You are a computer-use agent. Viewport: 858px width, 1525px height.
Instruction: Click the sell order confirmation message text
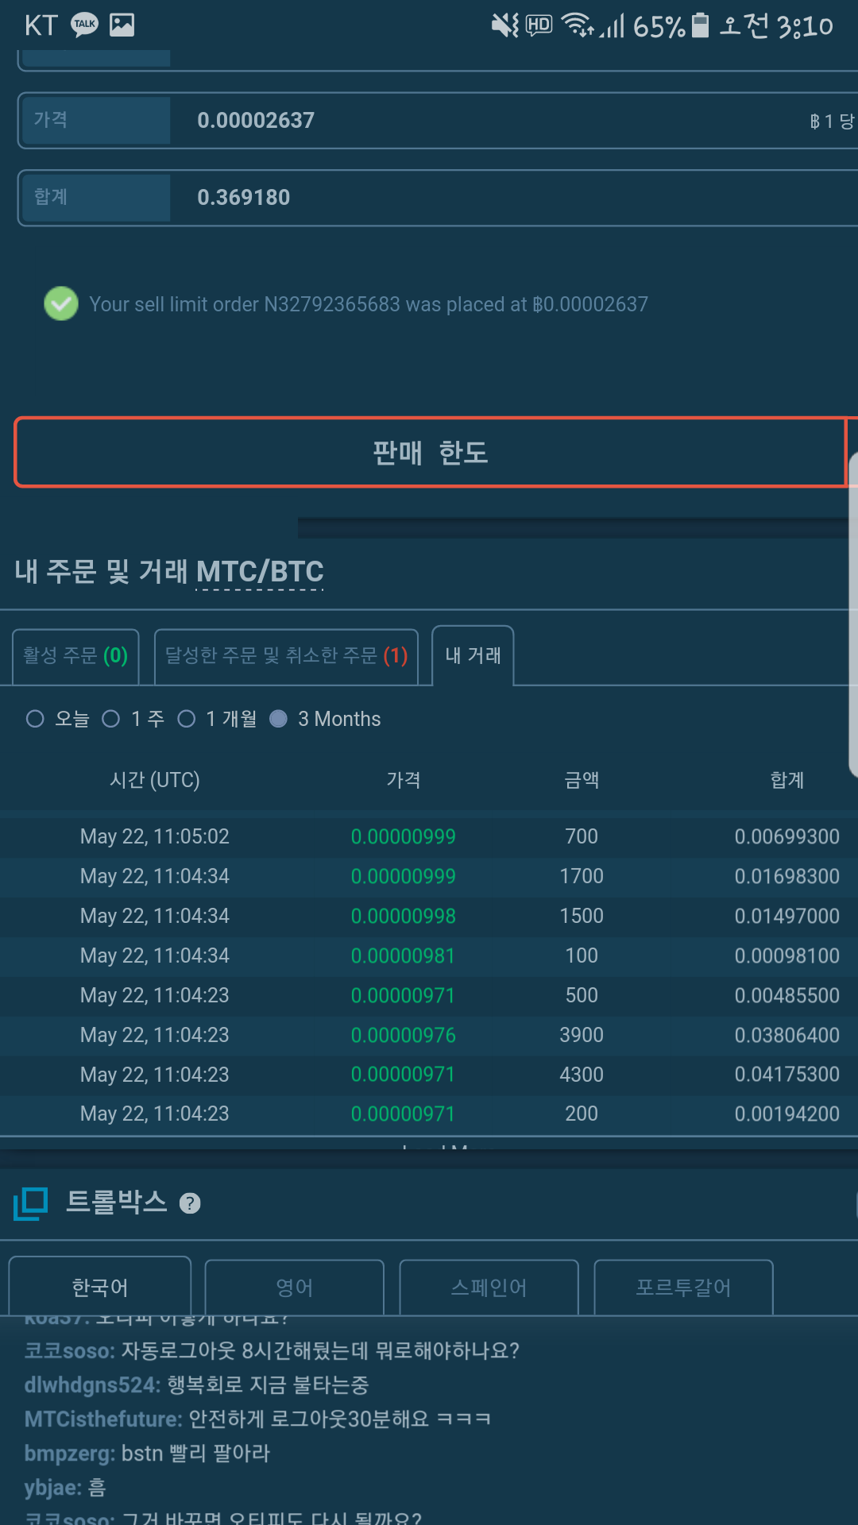tap(369, 304)
